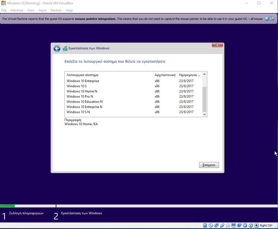Viewport: 278px width, 229px height.
Task: Click the Windows 10 Home /EA description text
Action: [81, 124]
